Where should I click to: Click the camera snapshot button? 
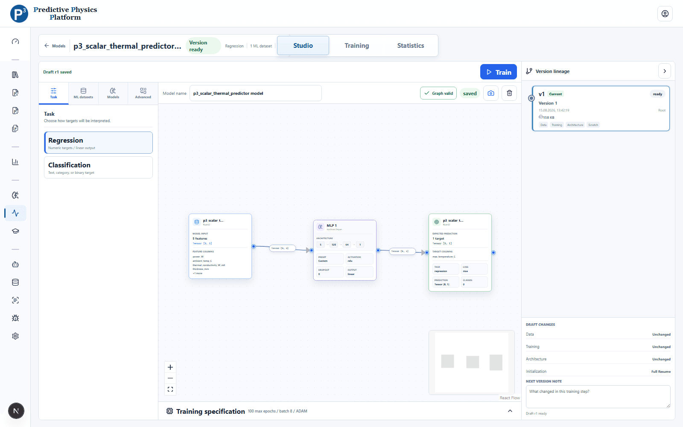click(491, 93)
